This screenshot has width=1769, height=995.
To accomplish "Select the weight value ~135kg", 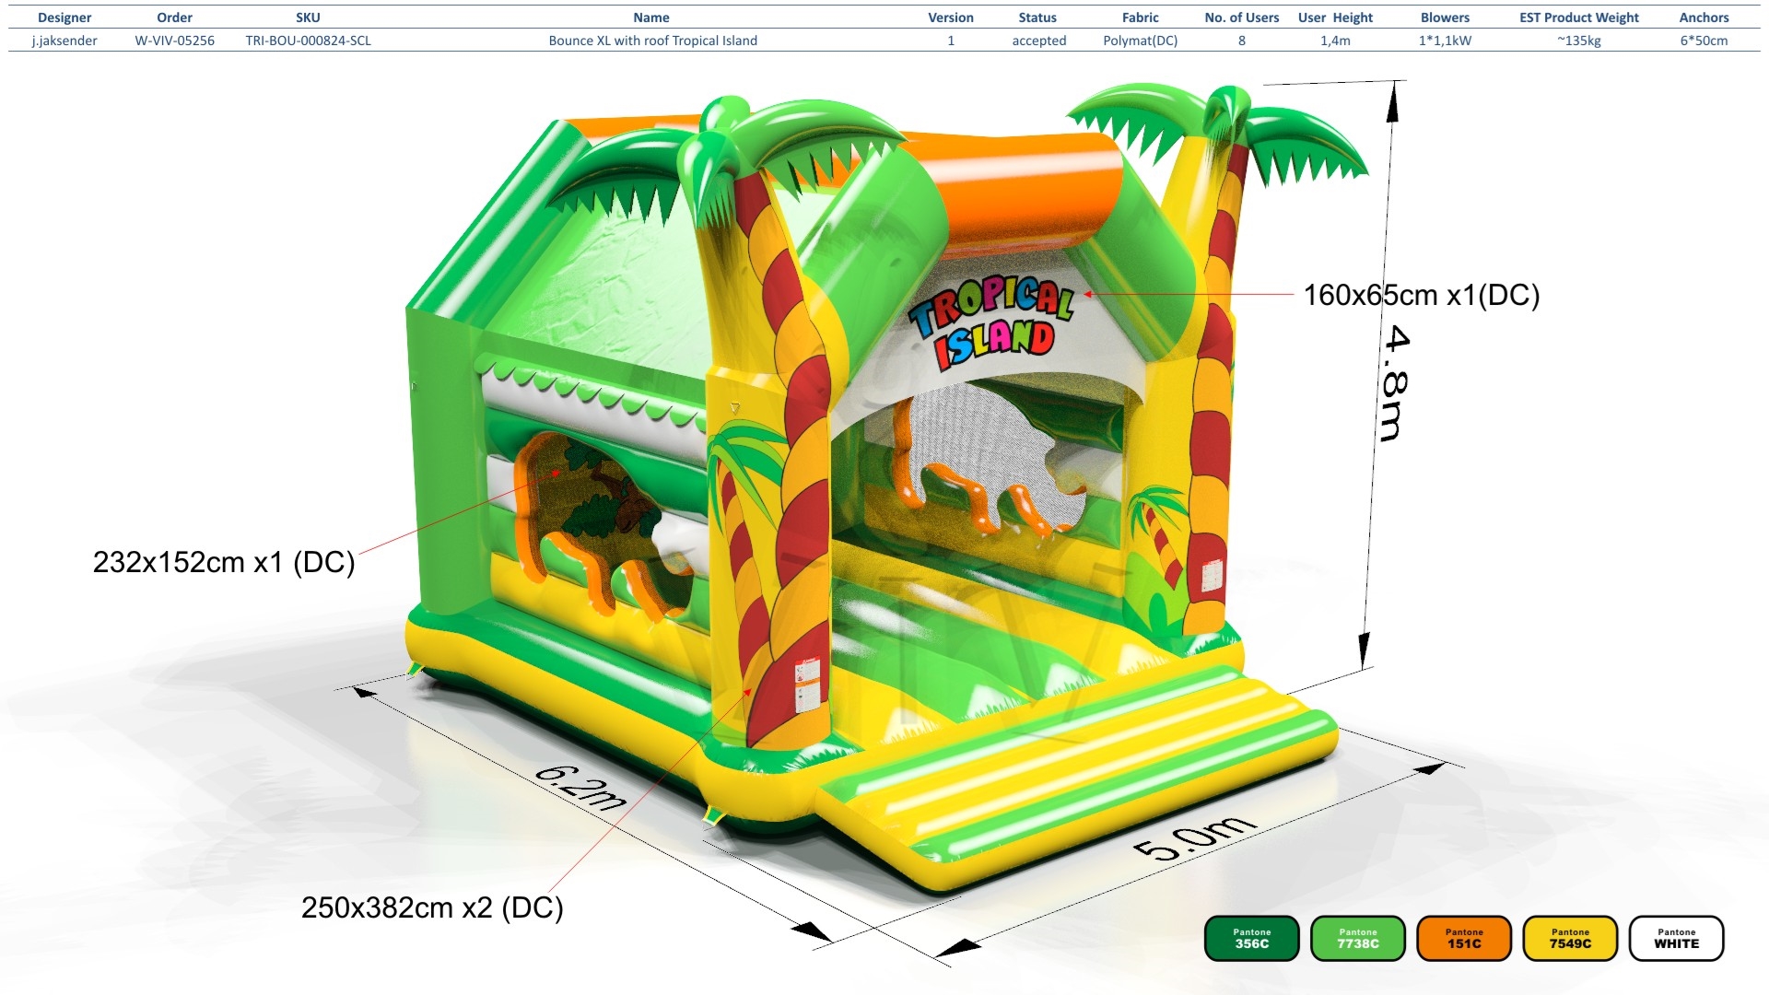I will pos(1579,41).
